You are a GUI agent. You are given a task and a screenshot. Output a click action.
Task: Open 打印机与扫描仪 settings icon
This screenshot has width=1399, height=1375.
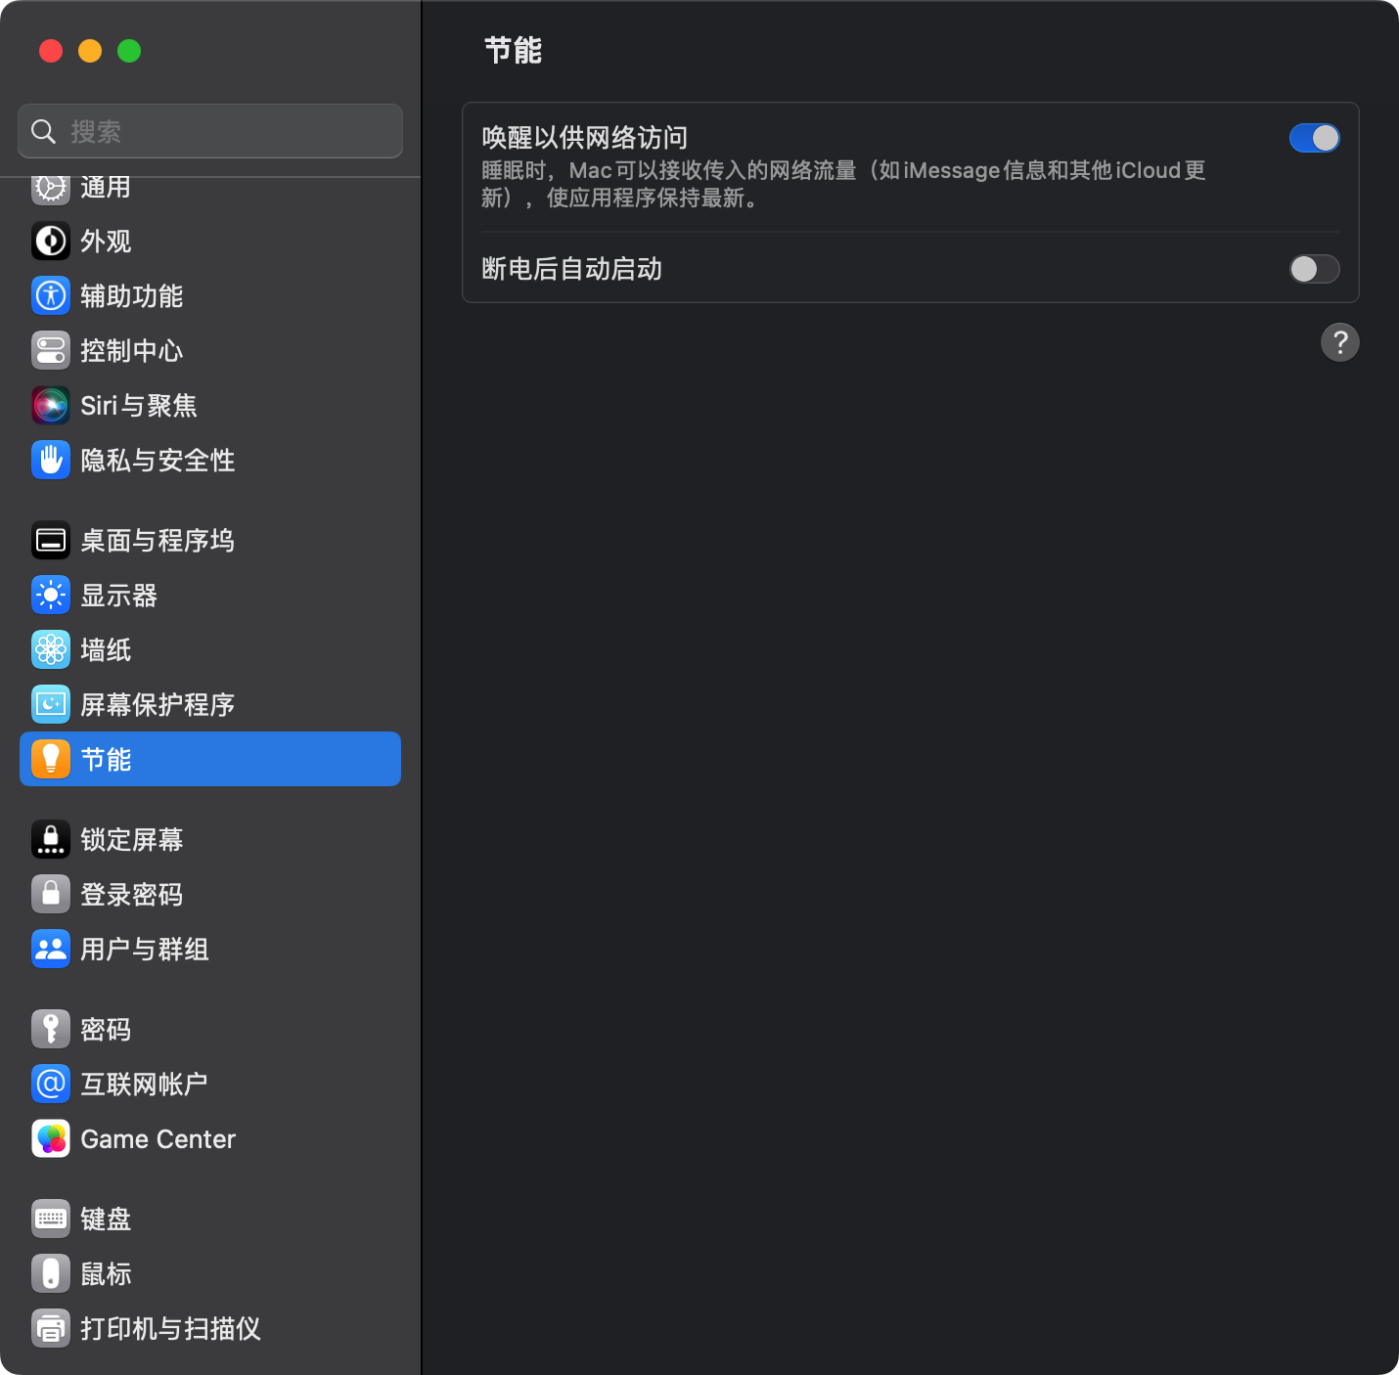[51, 1328]
